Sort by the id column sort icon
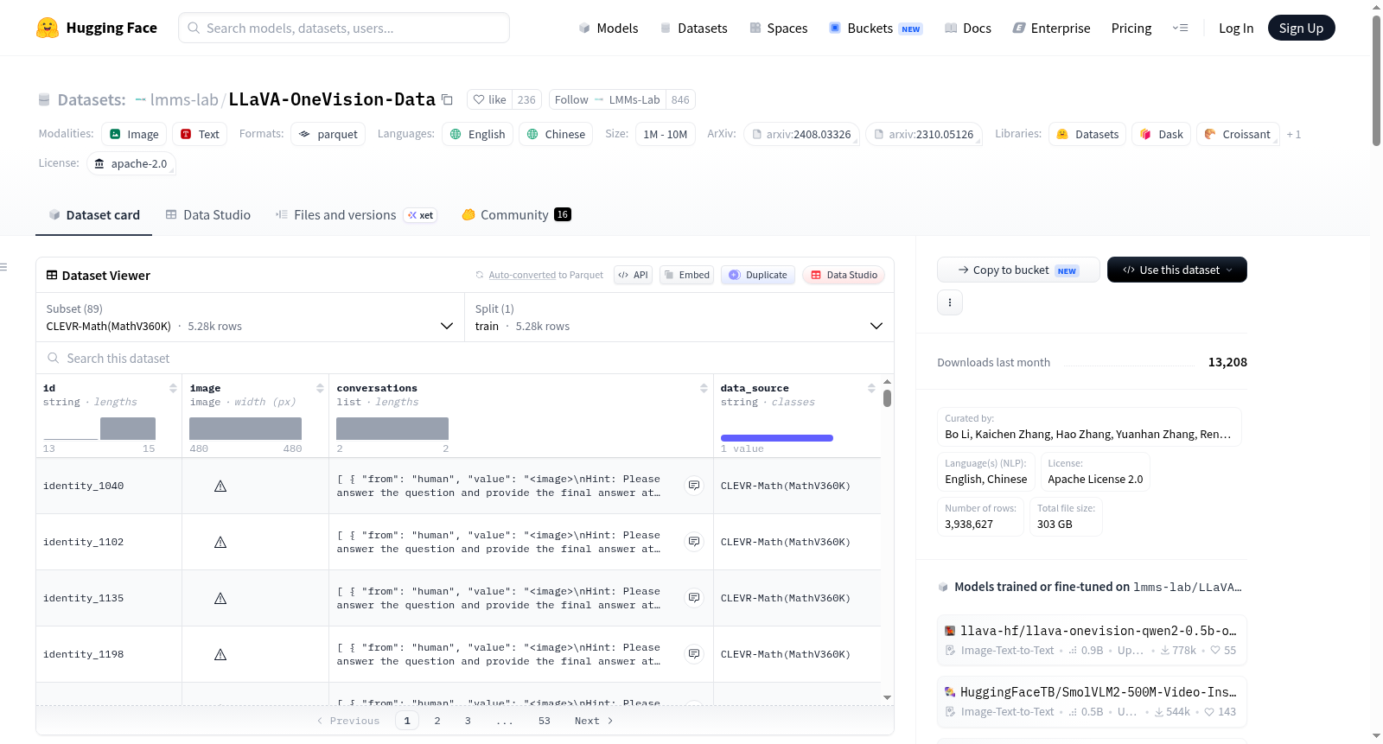The image size is (1383, 744). pyautogui.click(x=173, y=388)
